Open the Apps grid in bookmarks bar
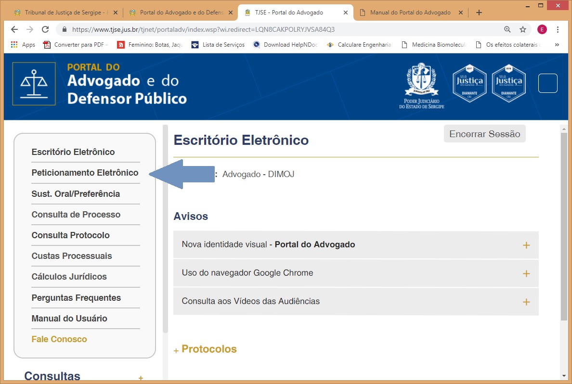The width and height of the screenshot is (572, 384). [x=23, y=45]
